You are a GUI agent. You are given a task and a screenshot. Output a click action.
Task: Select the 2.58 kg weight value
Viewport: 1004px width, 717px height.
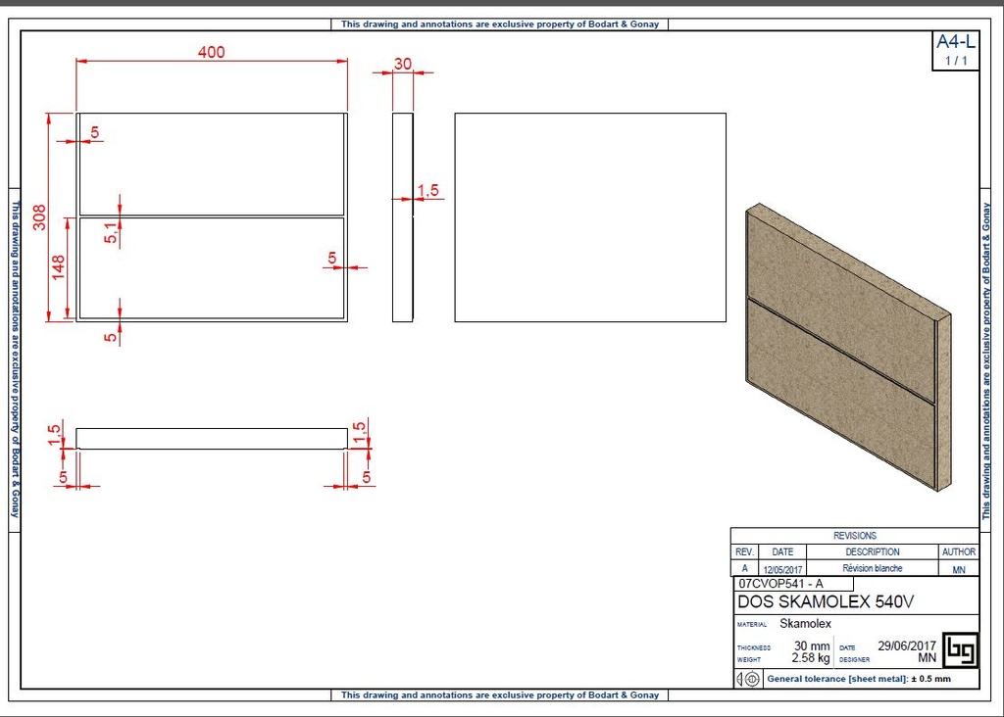[810, 659]
